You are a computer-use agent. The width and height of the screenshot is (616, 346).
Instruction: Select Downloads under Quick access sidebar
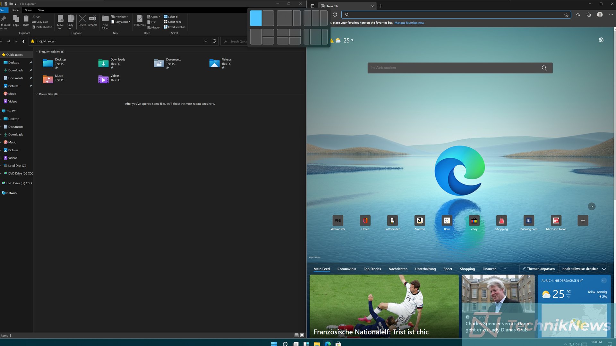coord(15,70)
